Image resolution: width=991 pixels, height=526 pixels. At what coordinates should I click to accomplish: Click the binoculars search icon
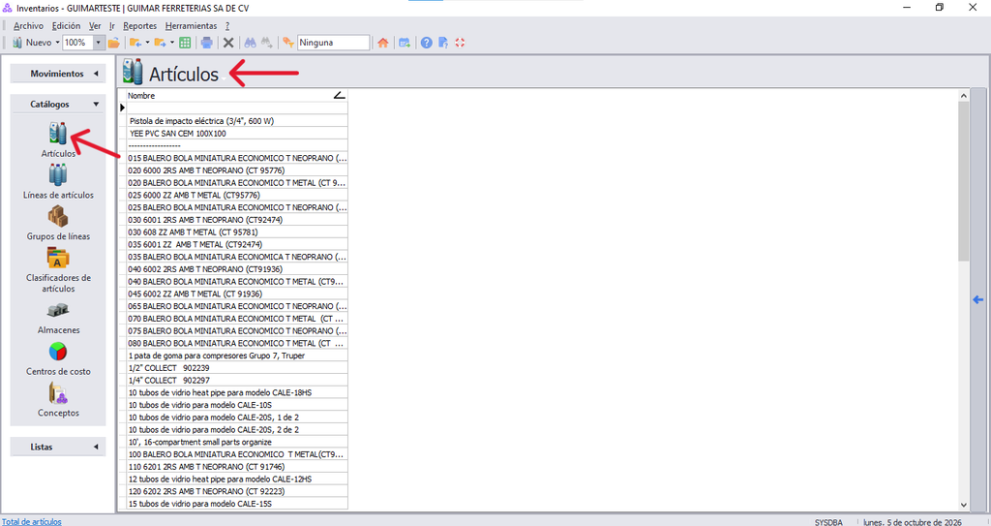click(251, 43)
